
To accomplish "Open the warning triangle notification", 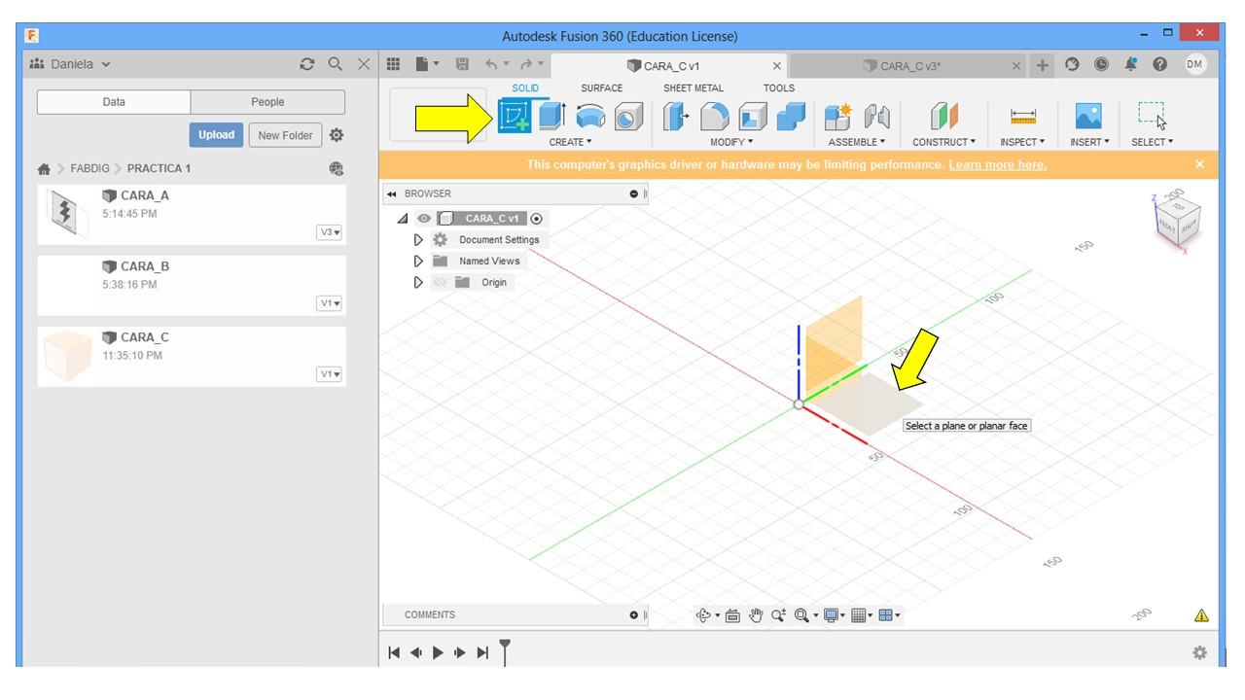I will tap(1201, 615).
